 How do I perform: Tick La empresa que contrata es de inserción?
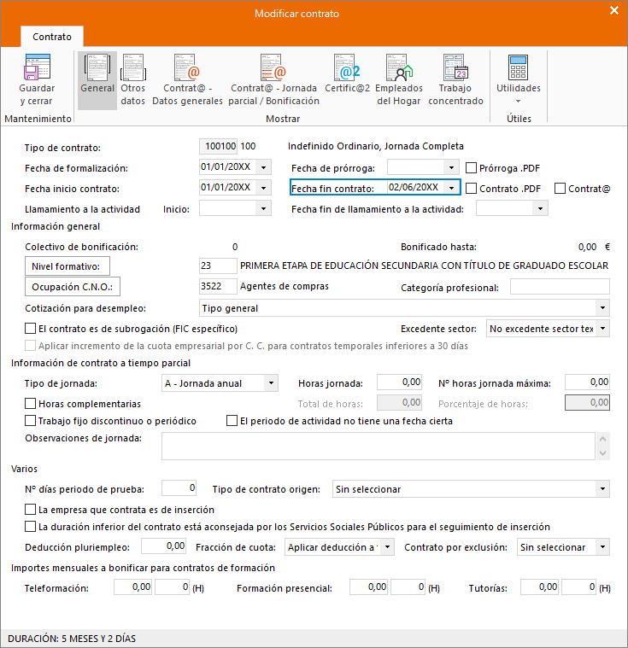pyautogui.click(x=30, y=510)
